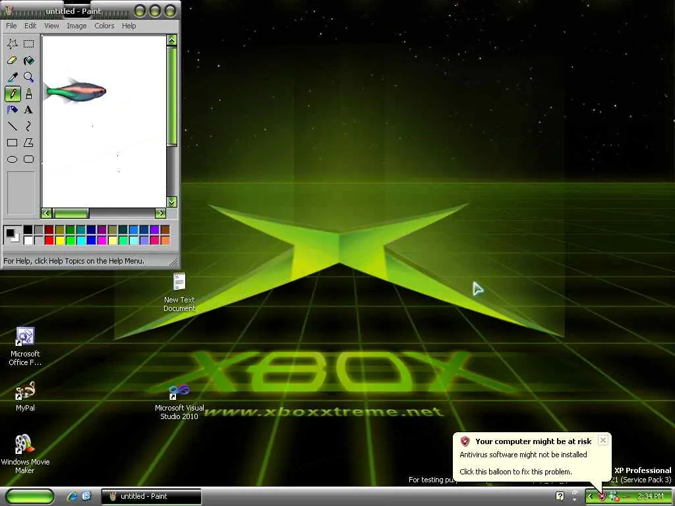Screen dimensions: 675x506
Task: Select the Free-Form Select tool in Paint
Action: 12,43
